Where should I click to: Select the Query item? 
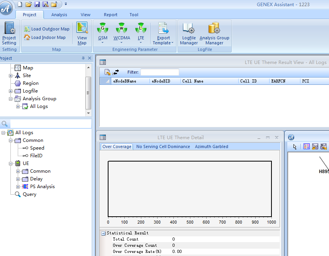click(29, 194)
